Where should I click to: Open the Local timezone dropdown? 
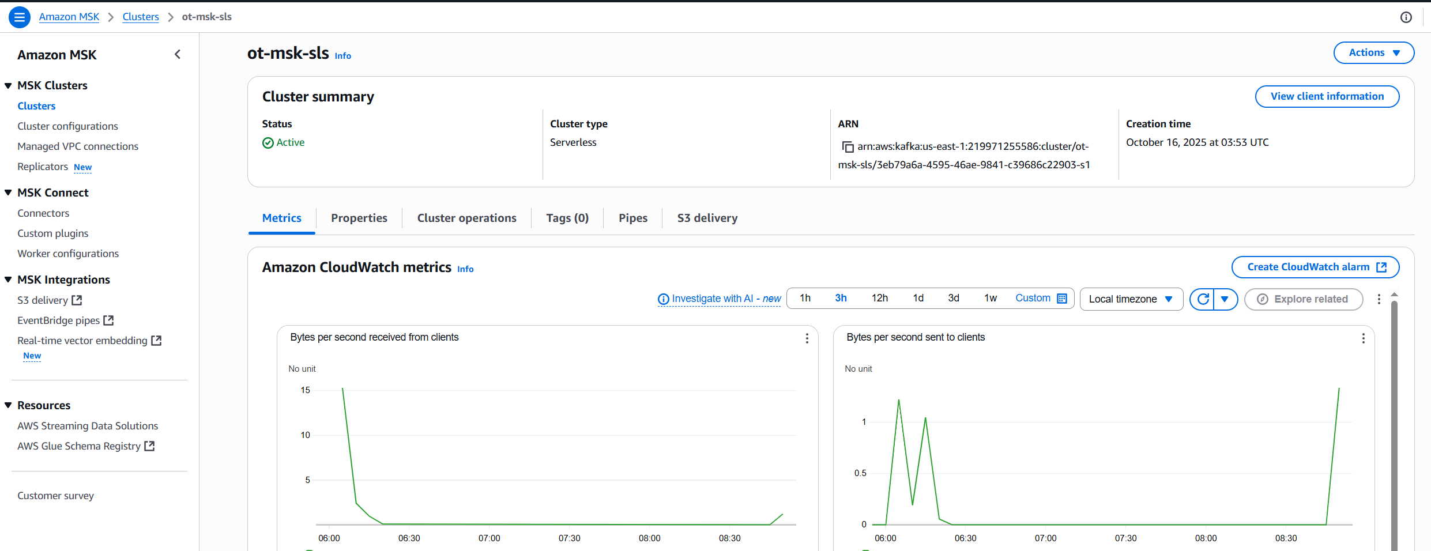pyautogui.click(x=1131, y=299)
